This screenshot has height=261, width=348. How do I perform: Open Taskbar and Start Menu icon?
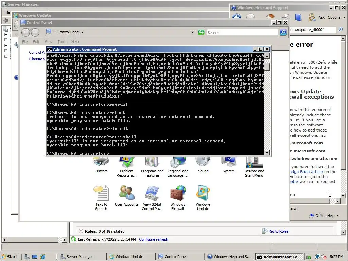click(254, 168)
